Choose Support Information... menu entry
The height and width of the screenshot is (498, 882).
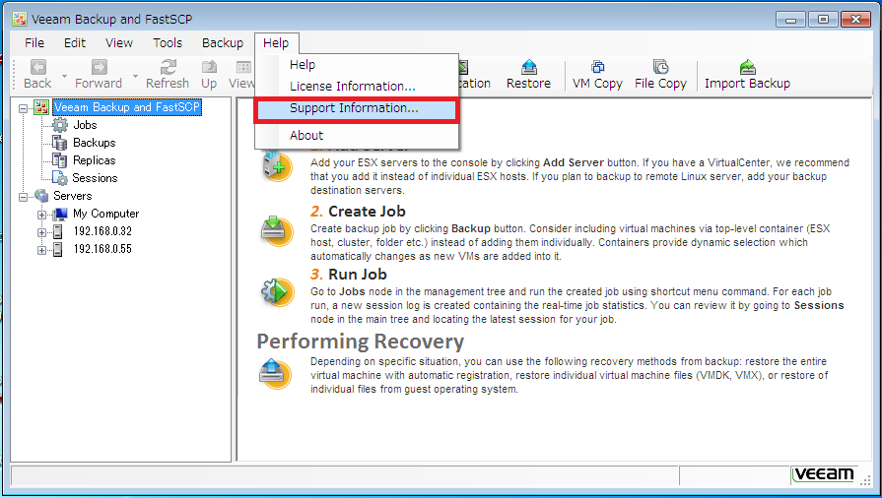point(357,108)
